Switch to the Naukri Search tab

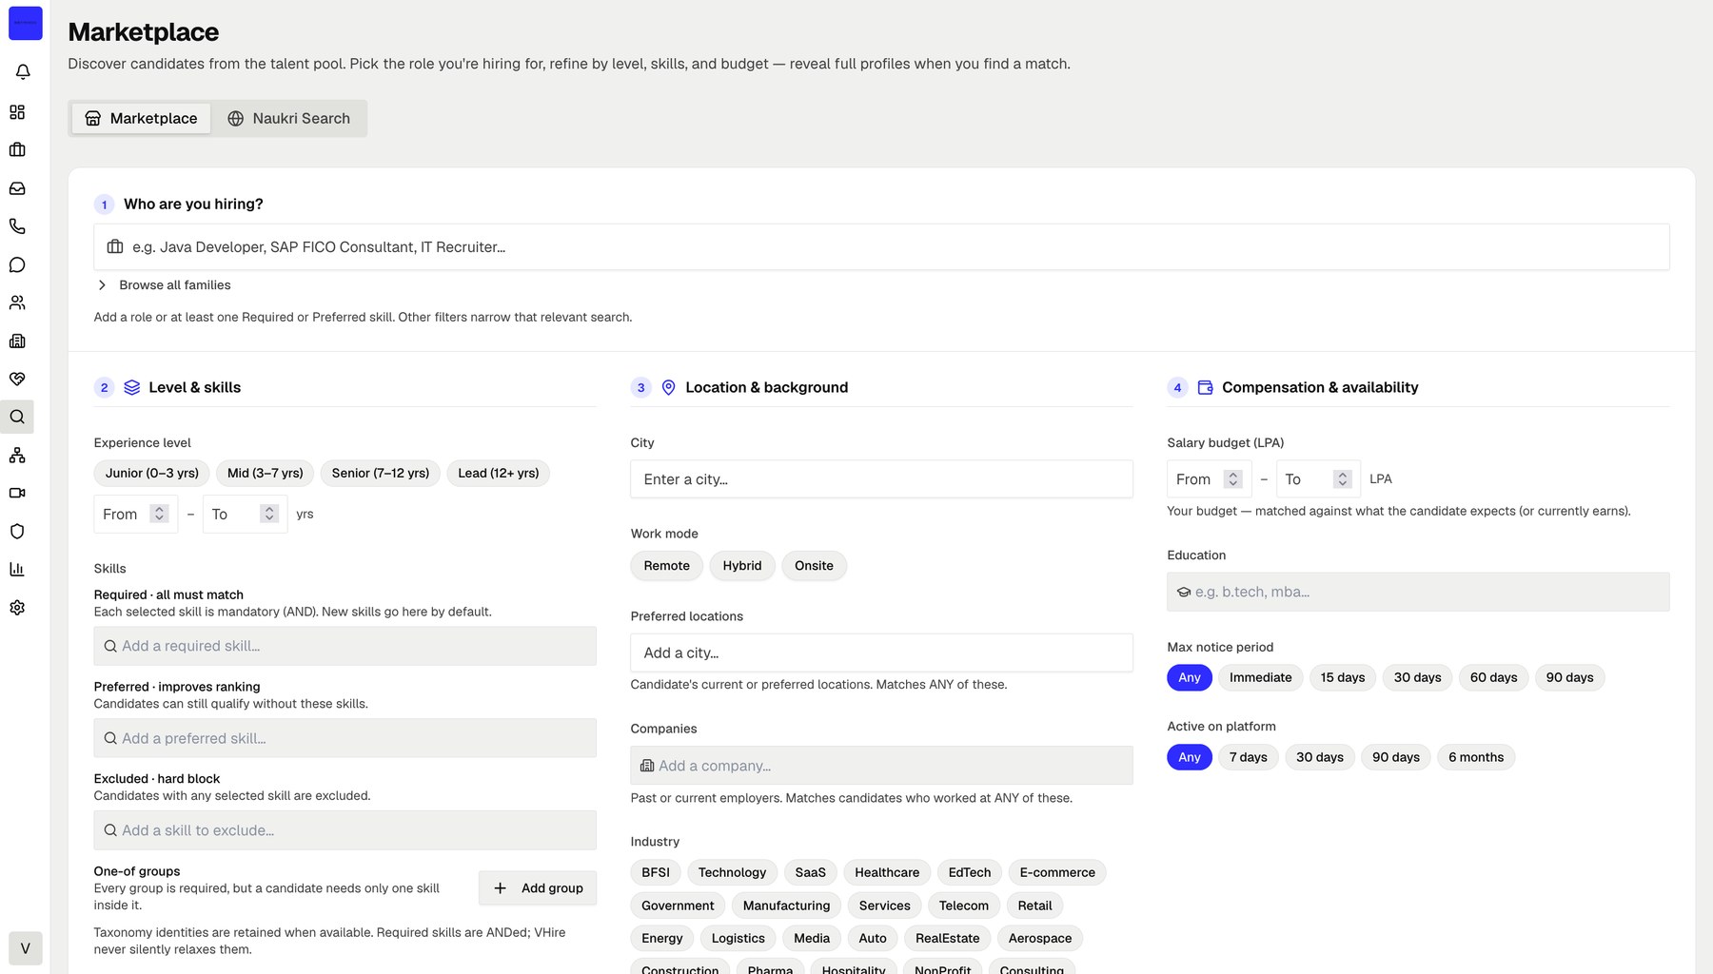tap(288, 118)
